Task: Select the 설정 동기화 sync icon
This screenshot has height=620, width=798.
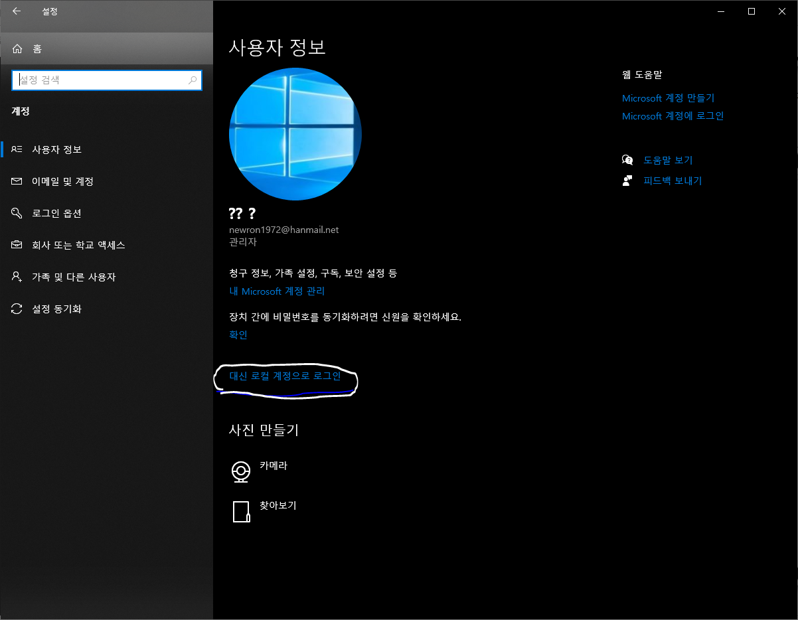Action: [x=17, y=309]
